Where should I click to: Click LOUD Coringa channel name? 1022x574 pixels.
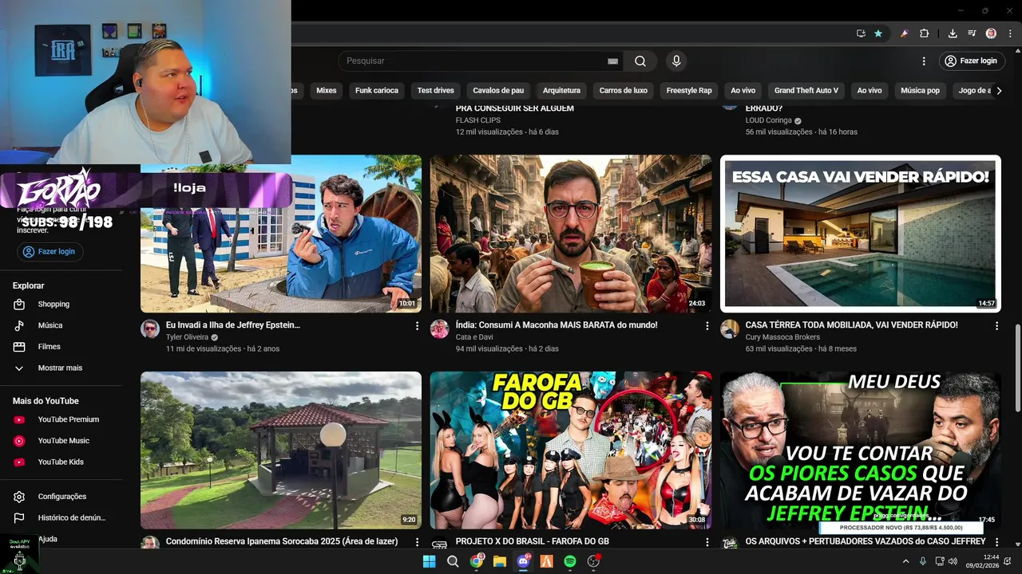point(768,121)
